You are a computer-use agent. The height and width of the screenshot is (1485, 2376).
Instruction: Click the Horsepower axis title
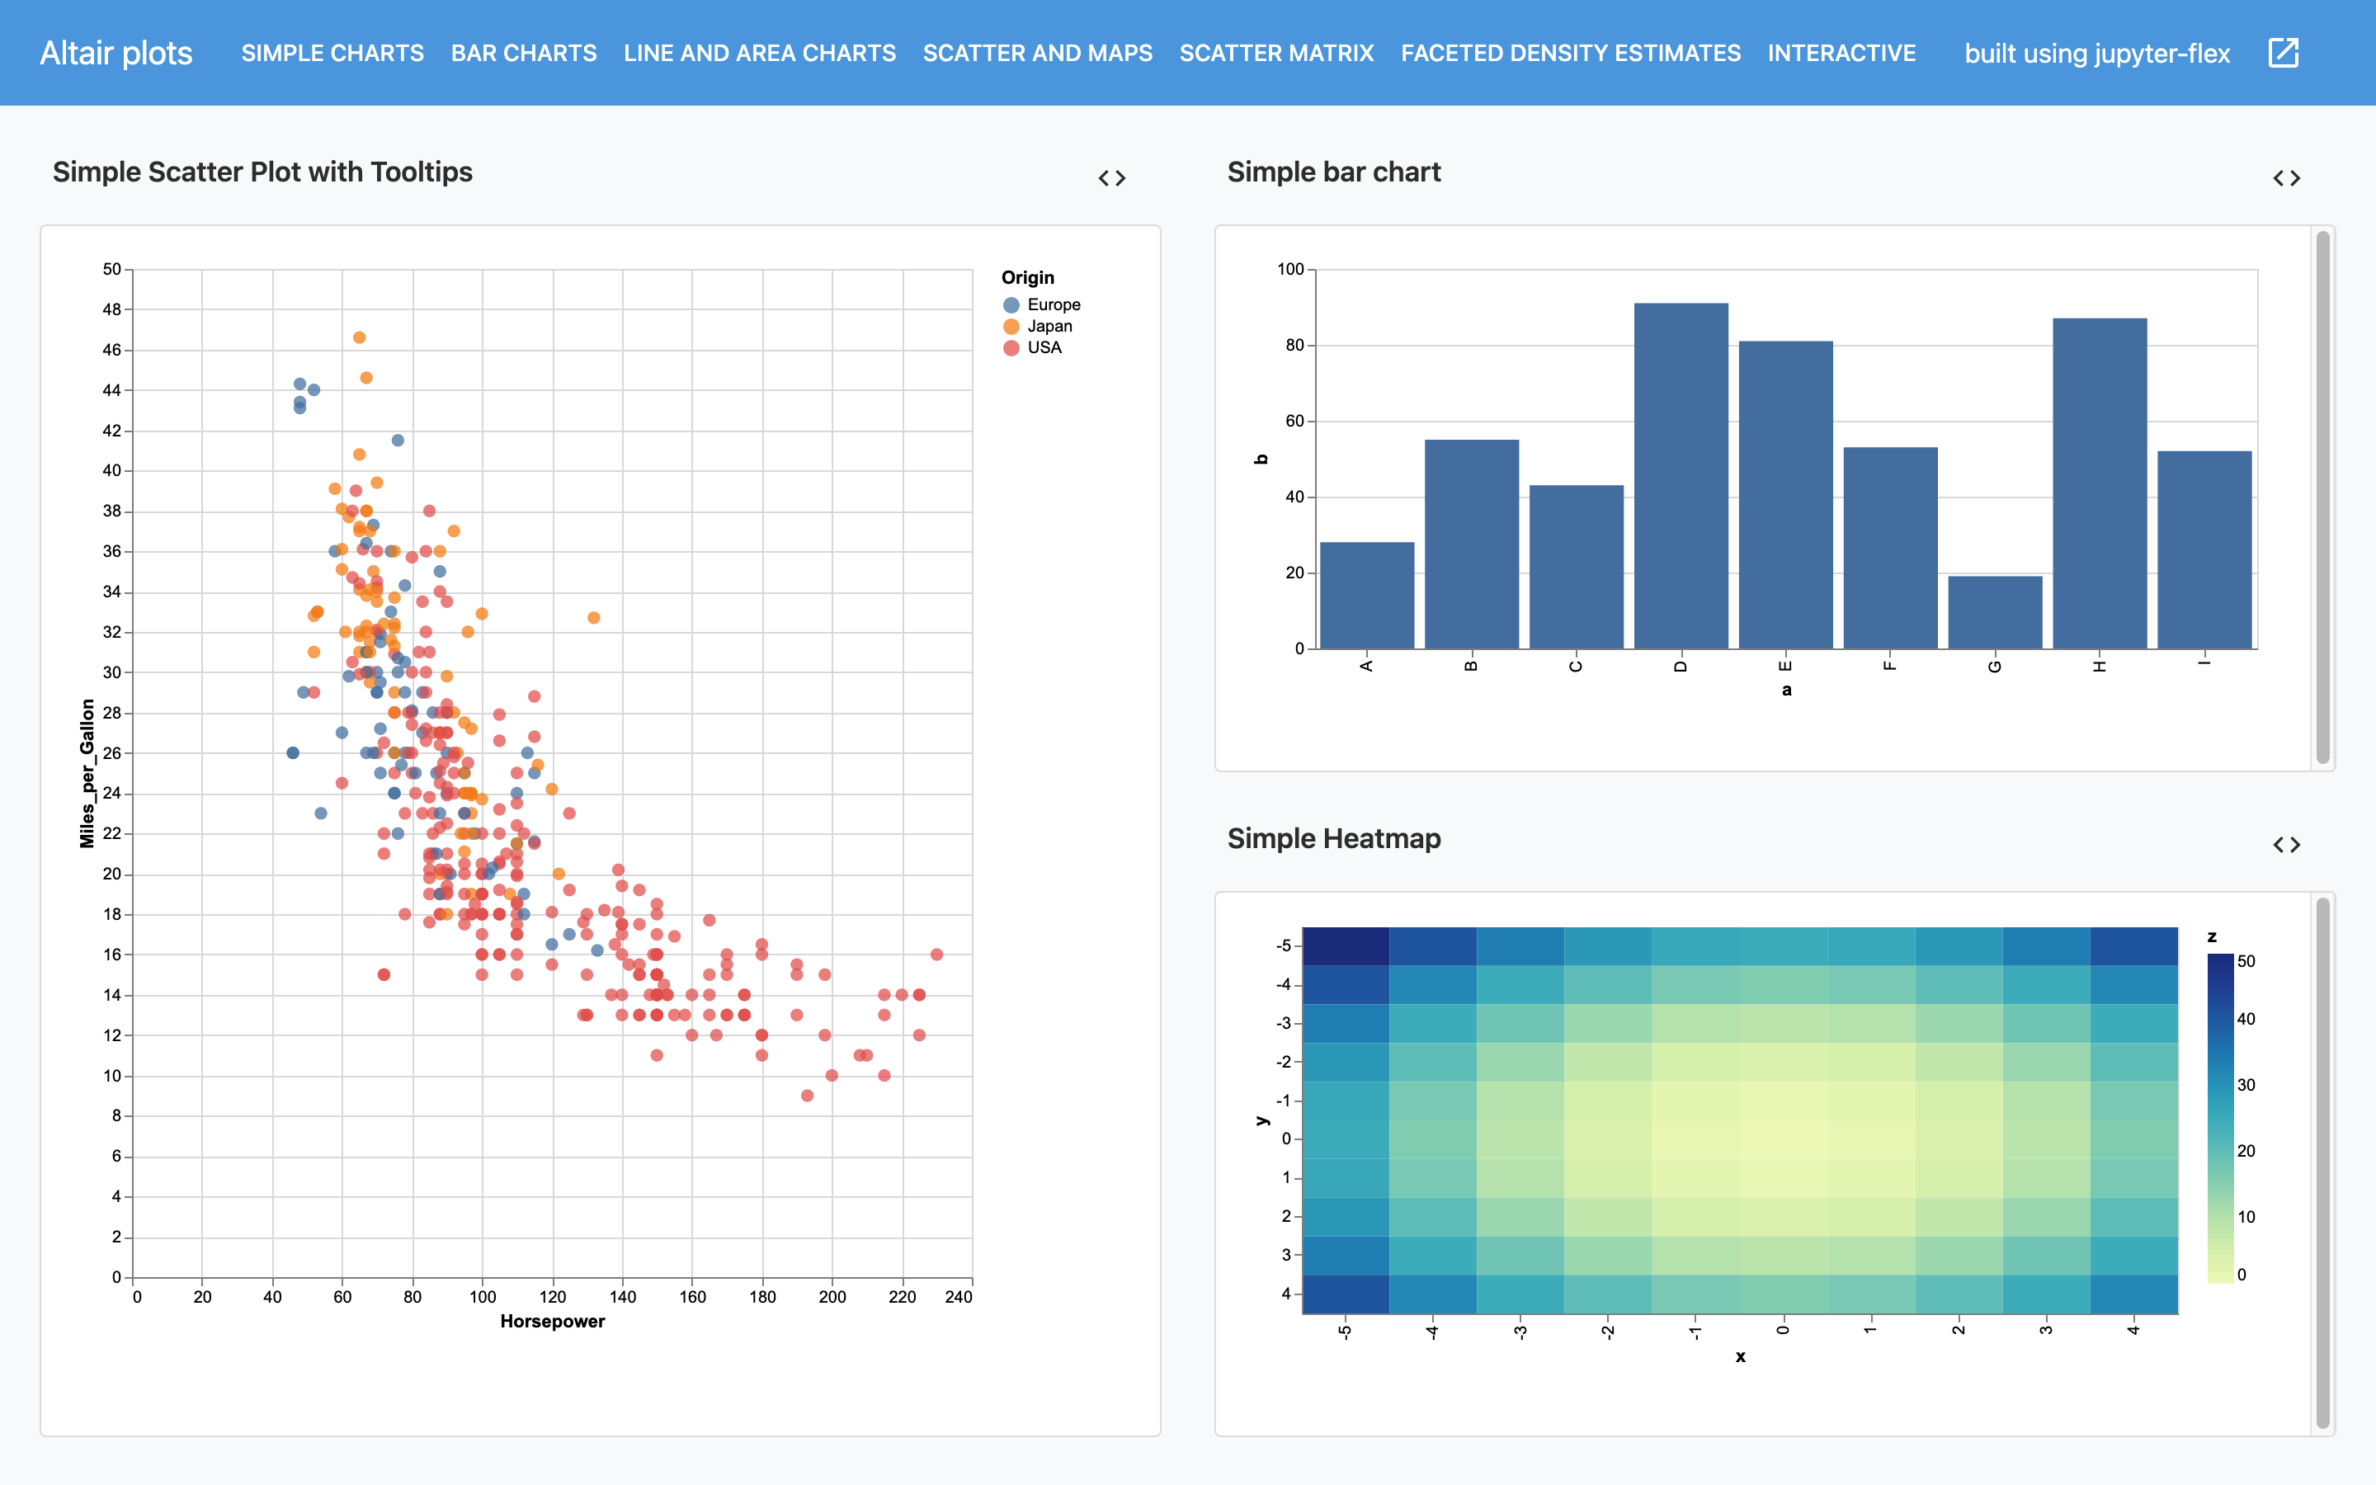click(553, 1321)
